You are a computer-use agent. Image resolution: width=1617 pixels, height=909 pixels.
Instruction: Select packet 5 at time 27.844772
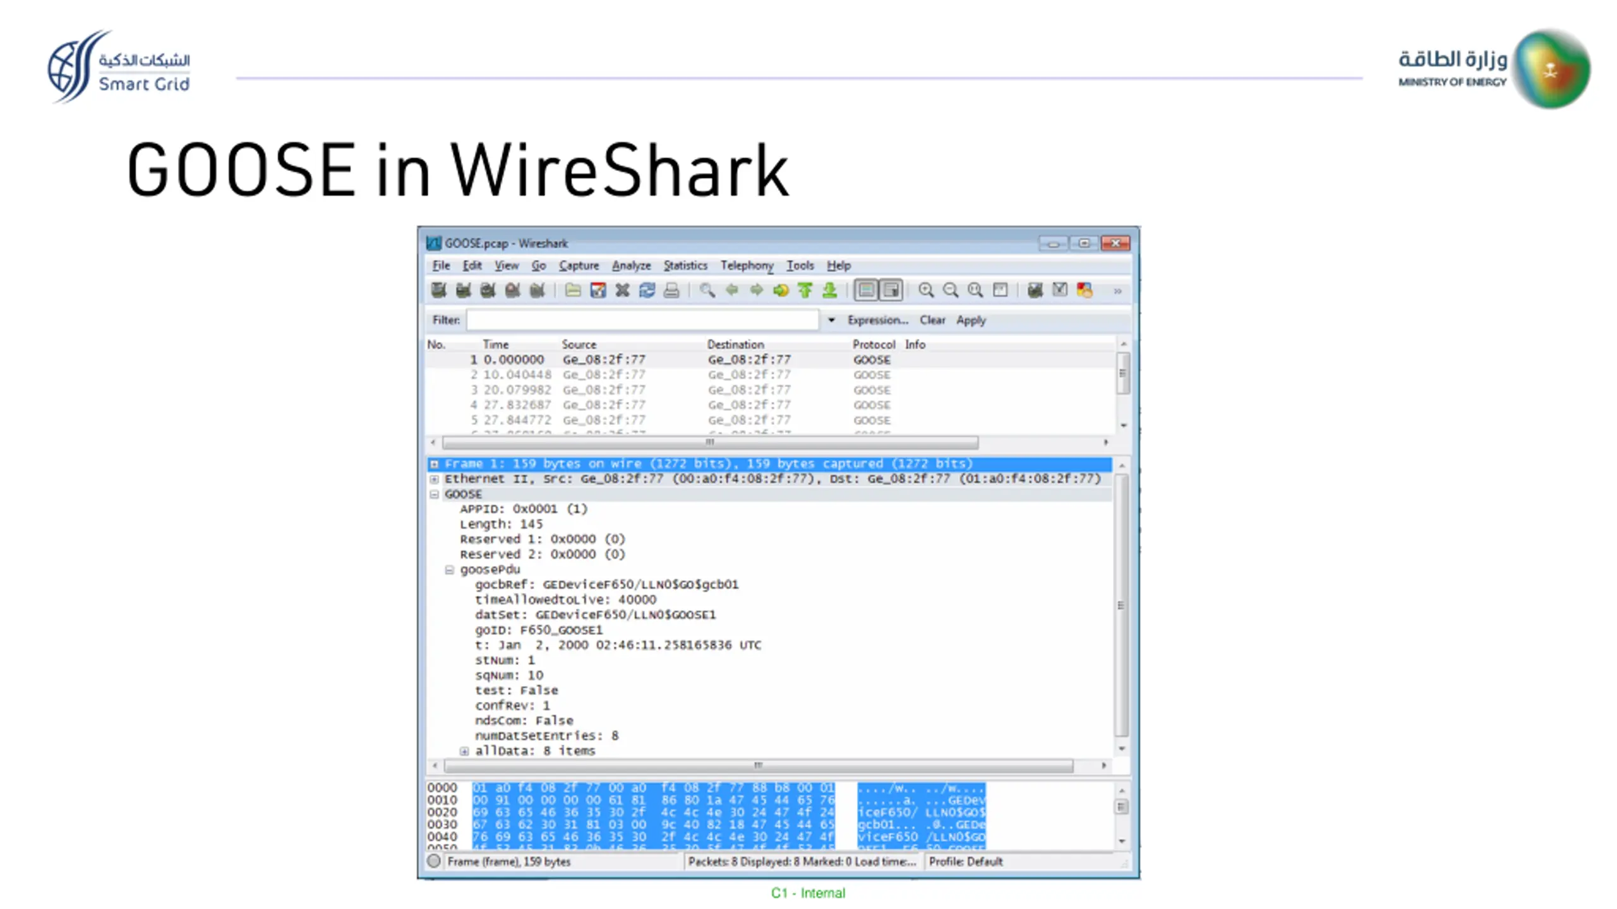tap(771, 420)
